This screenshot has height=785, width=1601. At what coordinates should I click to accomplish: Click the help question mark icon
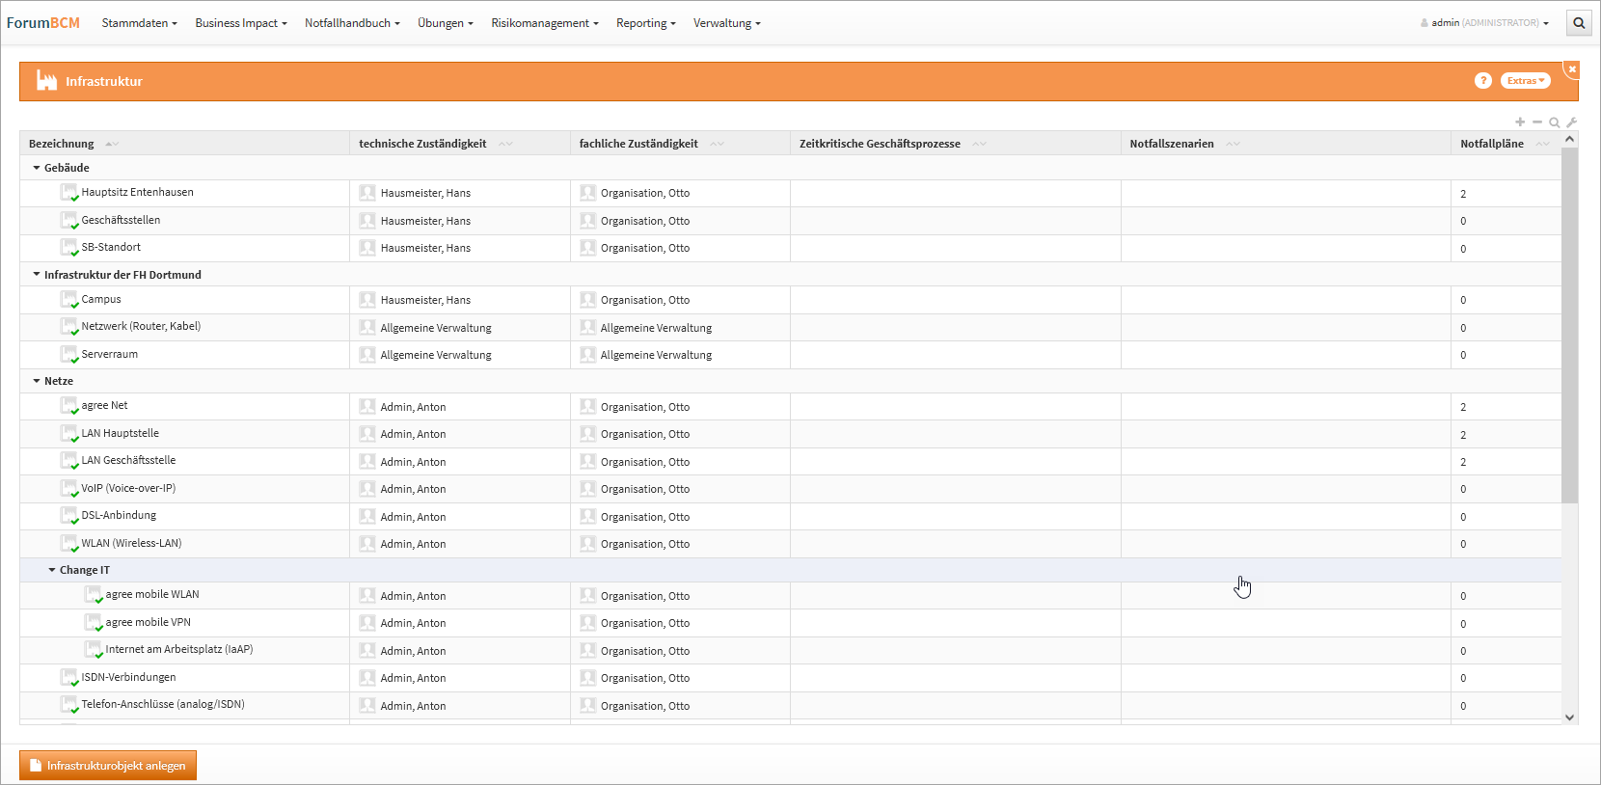[x=1483, y=81]
